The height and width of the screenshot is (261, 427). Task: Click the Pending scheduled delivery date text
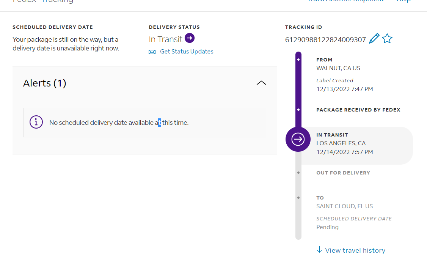pos(327,227)
